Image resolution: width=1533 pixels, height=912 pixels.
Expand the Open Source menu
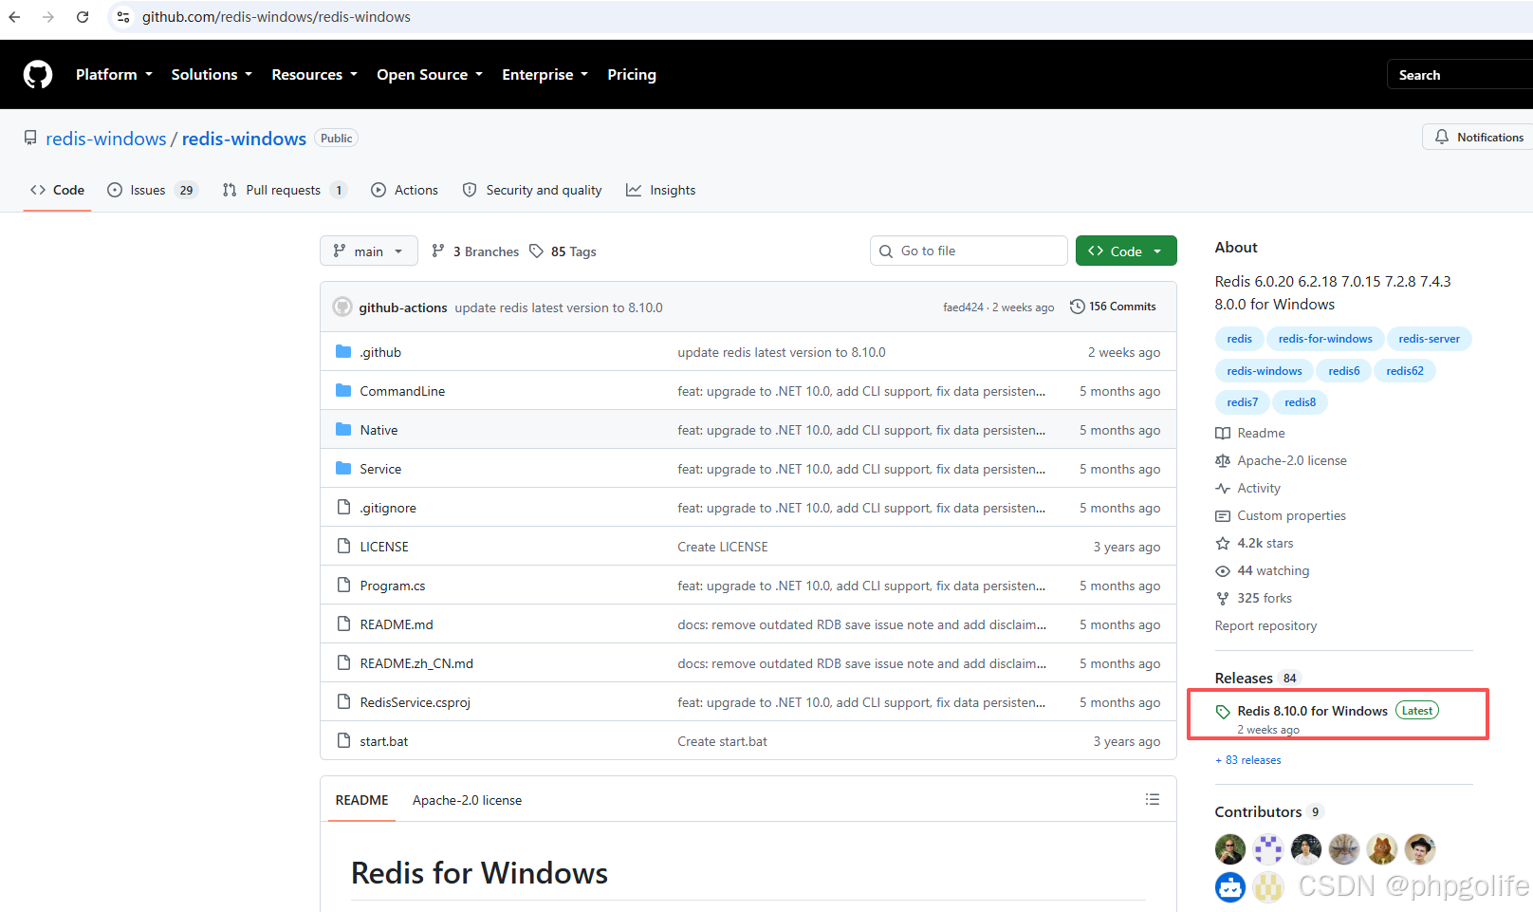430,75
